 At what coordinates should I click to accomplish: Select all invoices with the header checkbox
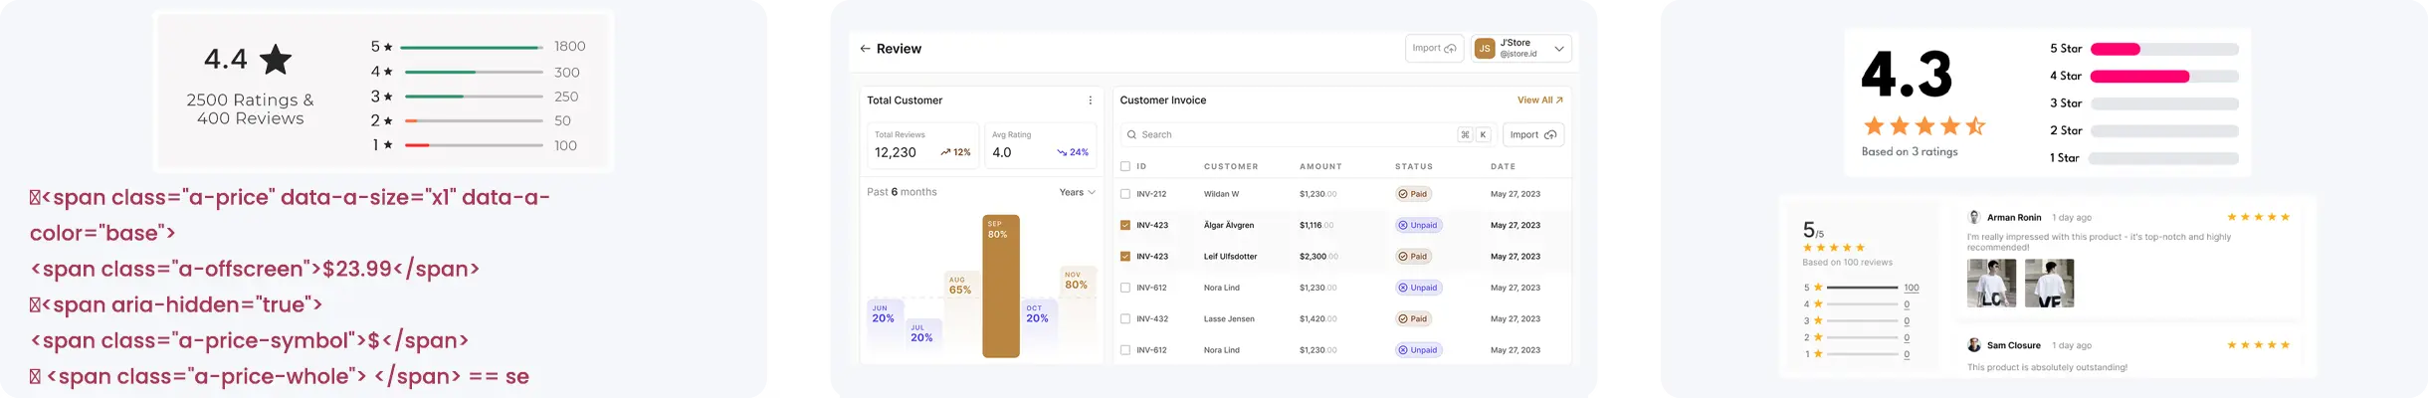[1125, 166]
